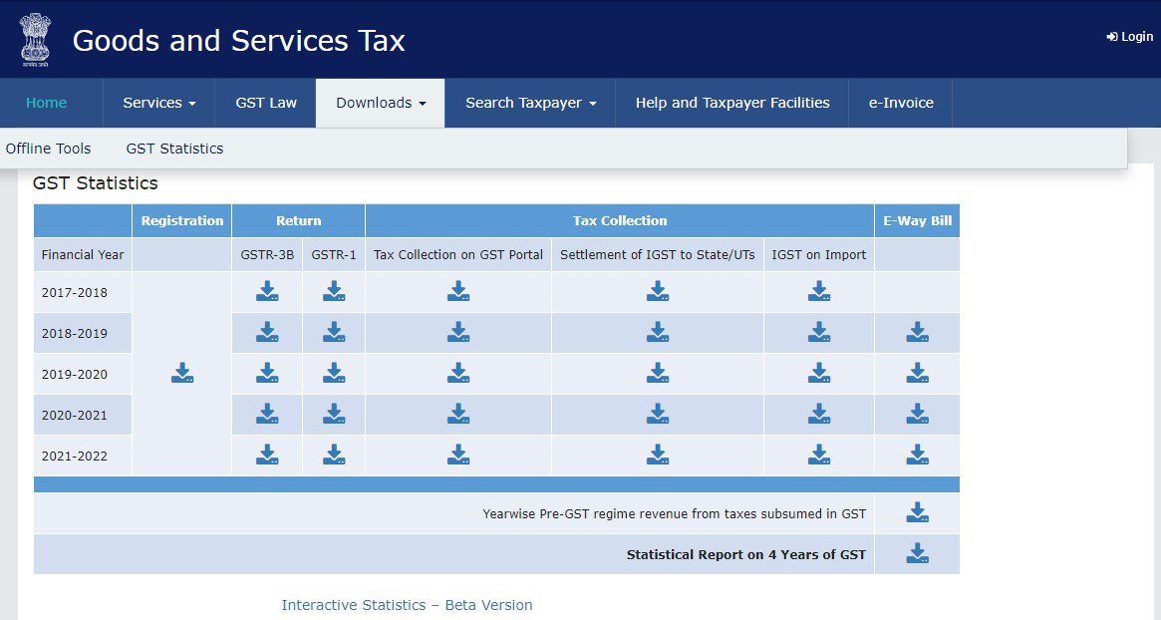Image resolution: width=1161 pixels, height=620 pixels.
Task: Download GSTR-1 data for 2018-2019
Action: [x=334, y=332]
